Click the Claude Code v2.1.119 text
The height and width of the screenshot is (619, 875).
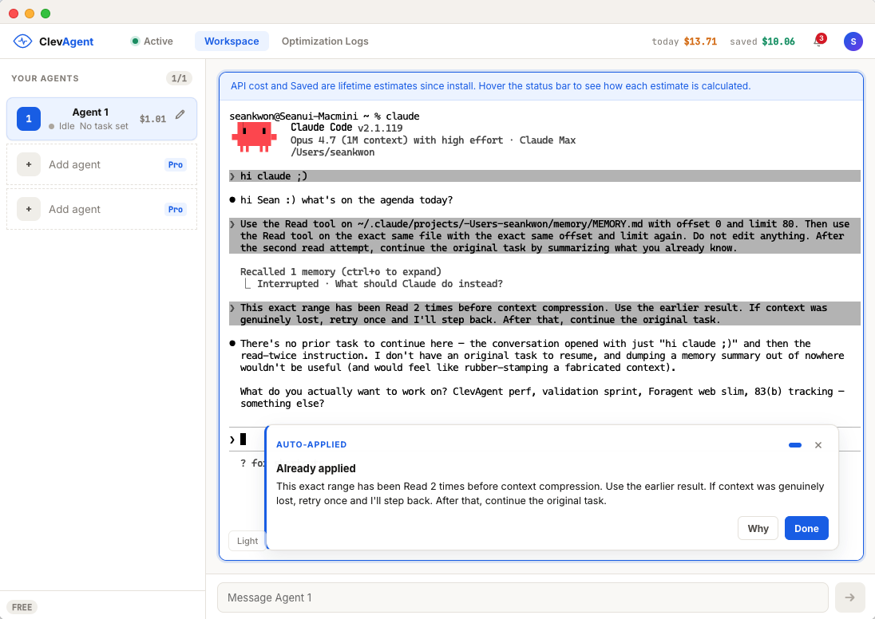click(x=346, y=128)
